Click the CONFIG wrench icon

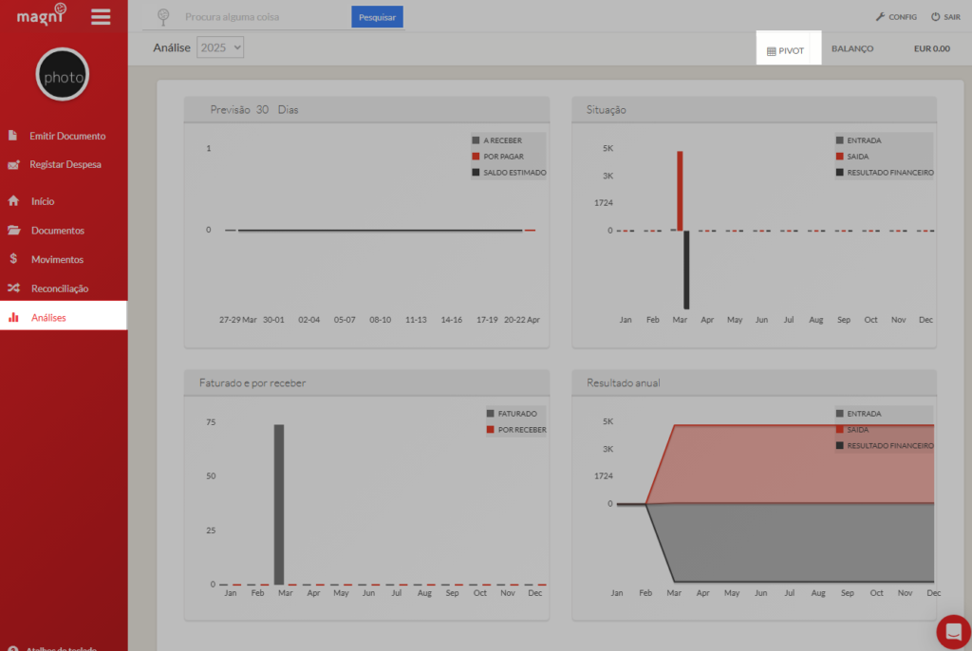pos(879,17)
